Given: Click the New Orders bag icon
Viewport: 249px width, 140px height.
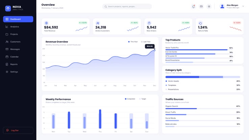Looking at the screenshot, I should 149,23.
